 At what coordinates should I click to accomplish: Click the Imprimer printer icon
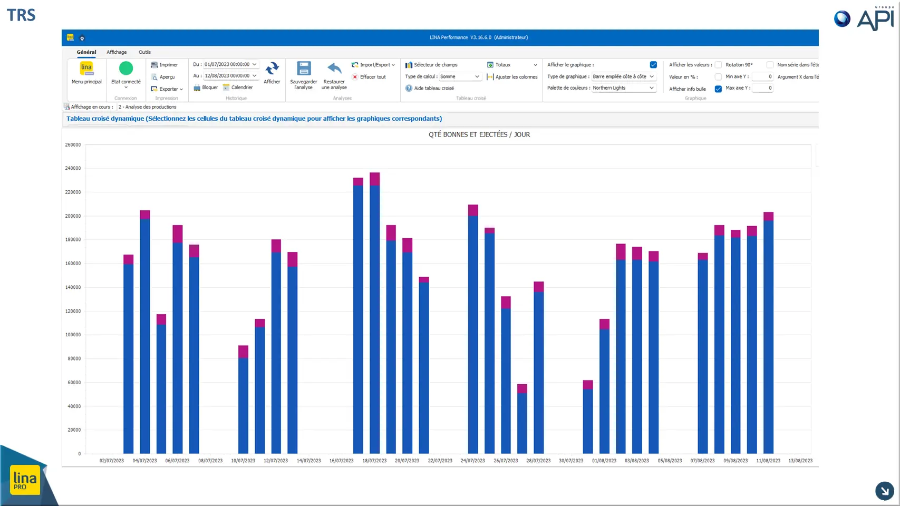(154, 65)
